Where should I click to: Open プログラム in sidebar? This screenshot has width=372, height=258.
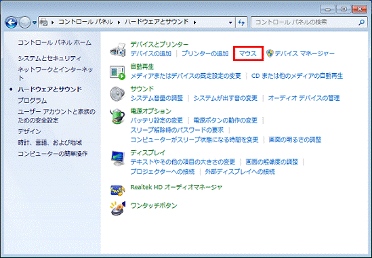pos(33,100)
